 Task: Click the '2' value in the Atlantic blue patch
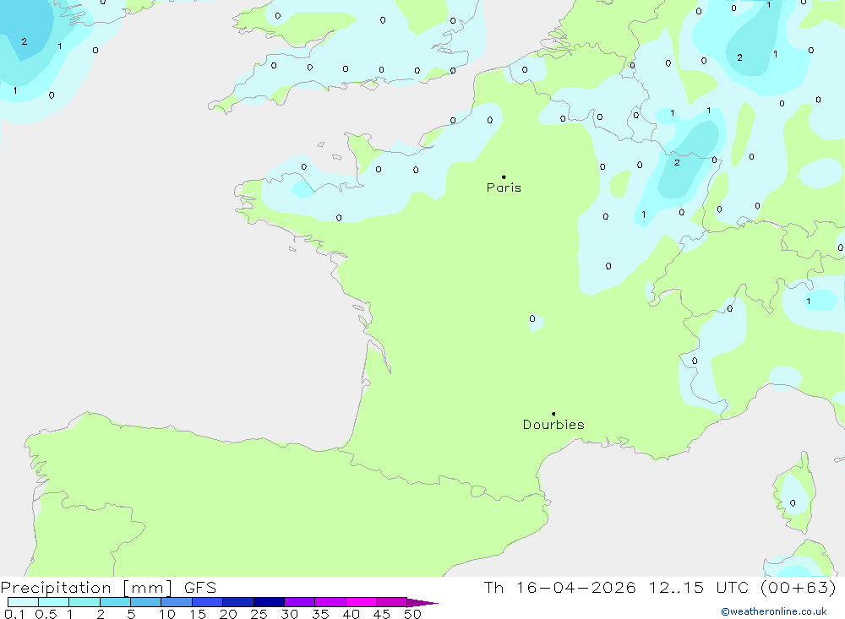coord(24,41)
